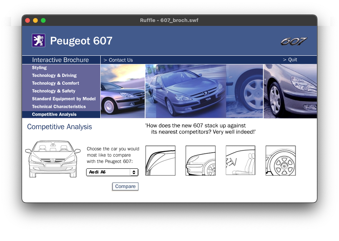
Task: Click the Competitive Analysis page heading
Action: click(x=59, y=127)
